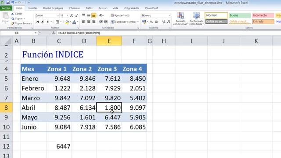Click cell with value 6447 in row 12
Image resolution: width=281 pixels, height=158 pixels.
coord(59,146)
